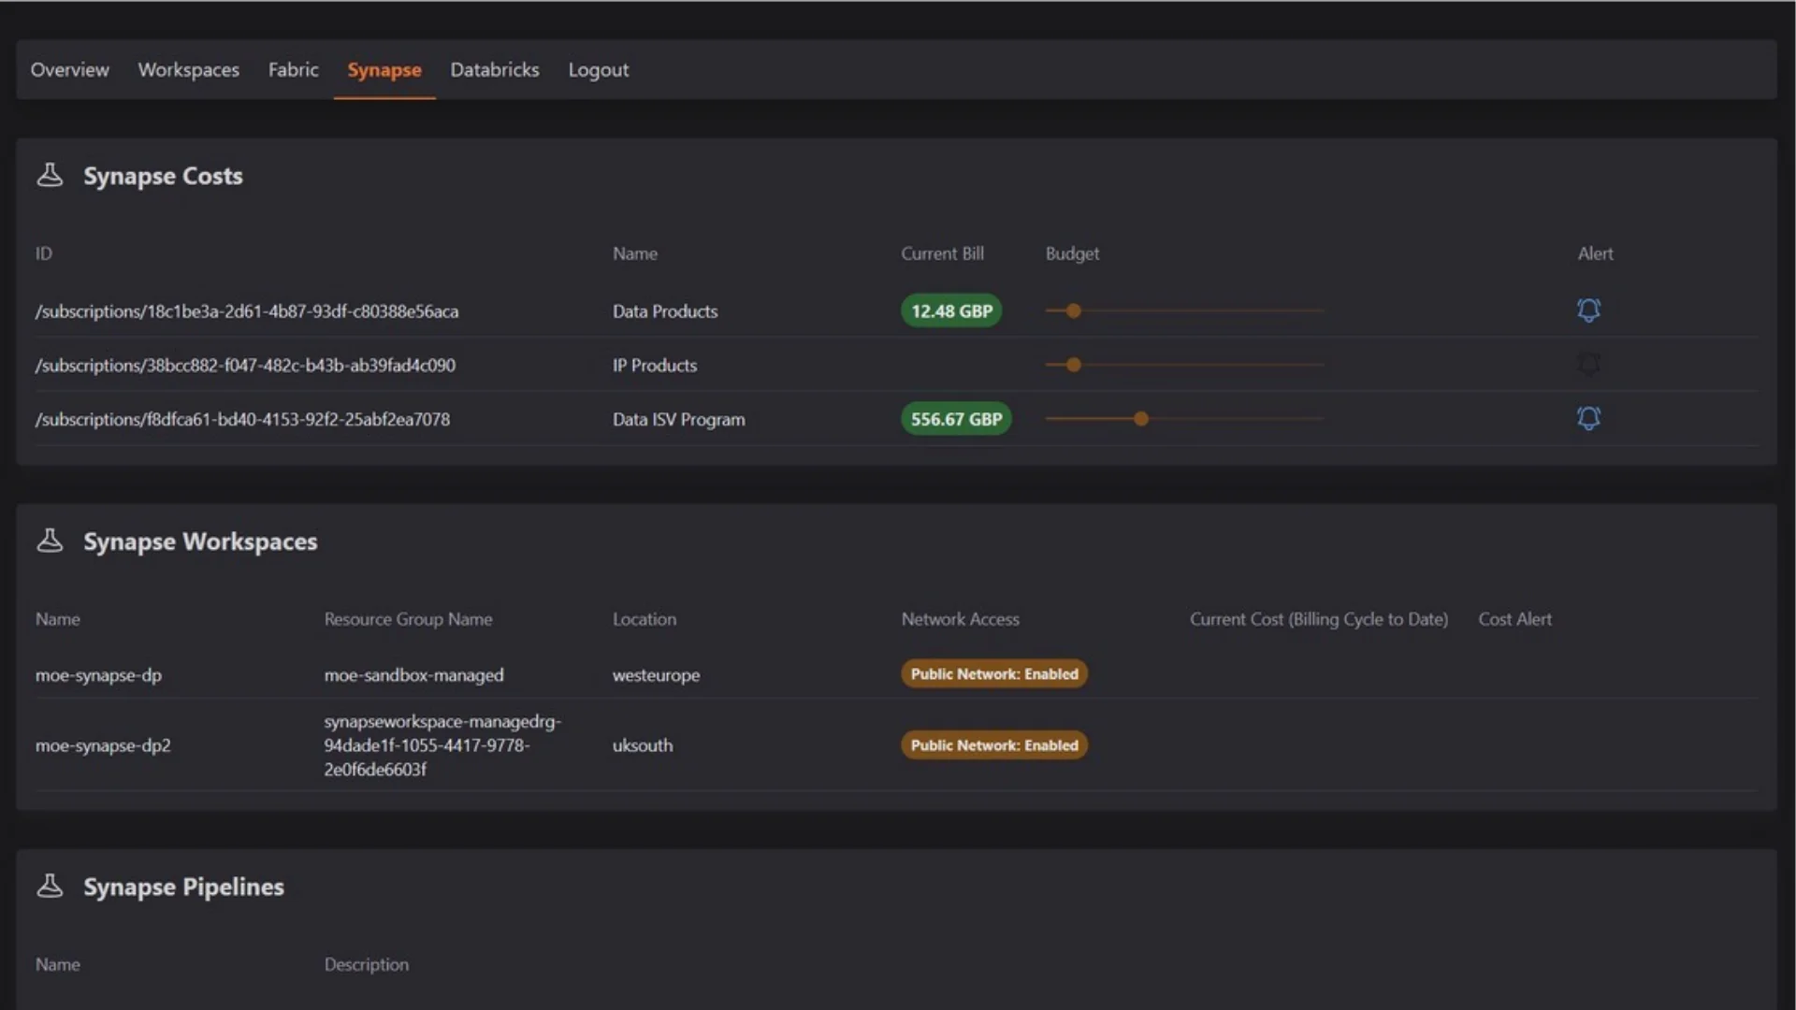Click the Current Cost (Billing Cycle to Date) header
1796x1010 pixels.
1319,619
